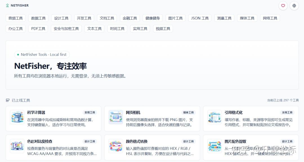This screenshot has height=162, width=304.
Task: Click the 设计工具 tag on 颜色格式转换
Action: pos(188,141)
